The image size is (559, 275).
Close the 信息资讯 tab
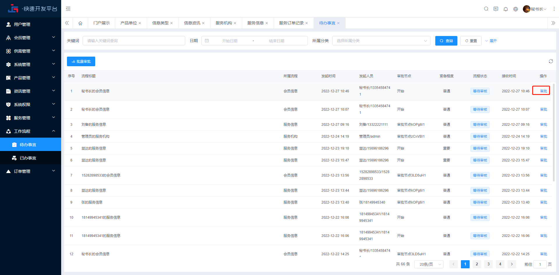(x=203, y=23)
